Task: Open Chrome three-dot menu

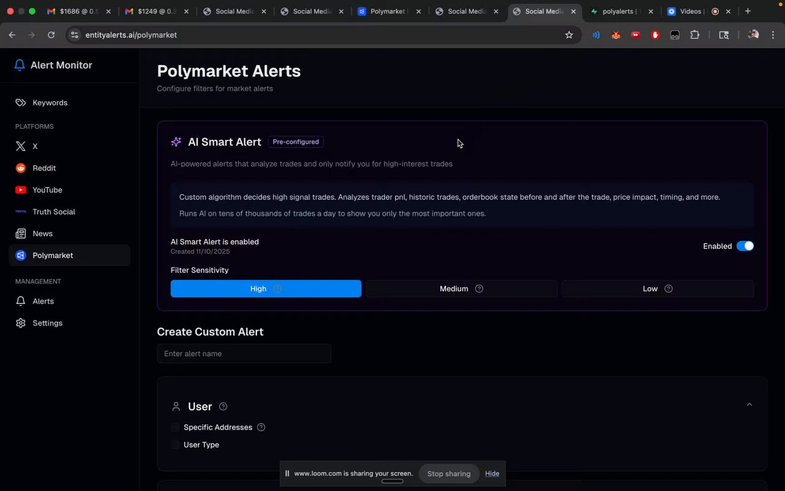Action: tap(773, 35)
